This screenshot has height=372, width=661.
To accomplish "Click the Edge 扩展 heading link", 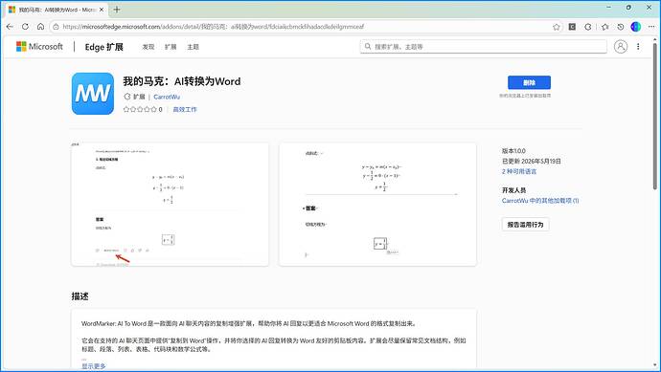I will coord(103,47).
